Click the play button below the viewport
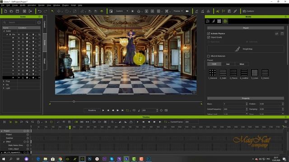Screen dimensions: 289x162 click(x=103, y=110)
